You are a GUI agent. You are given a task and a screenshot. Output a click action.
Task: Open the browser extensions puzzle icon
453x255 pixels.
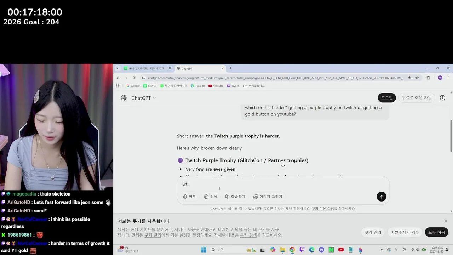point(428,78)
